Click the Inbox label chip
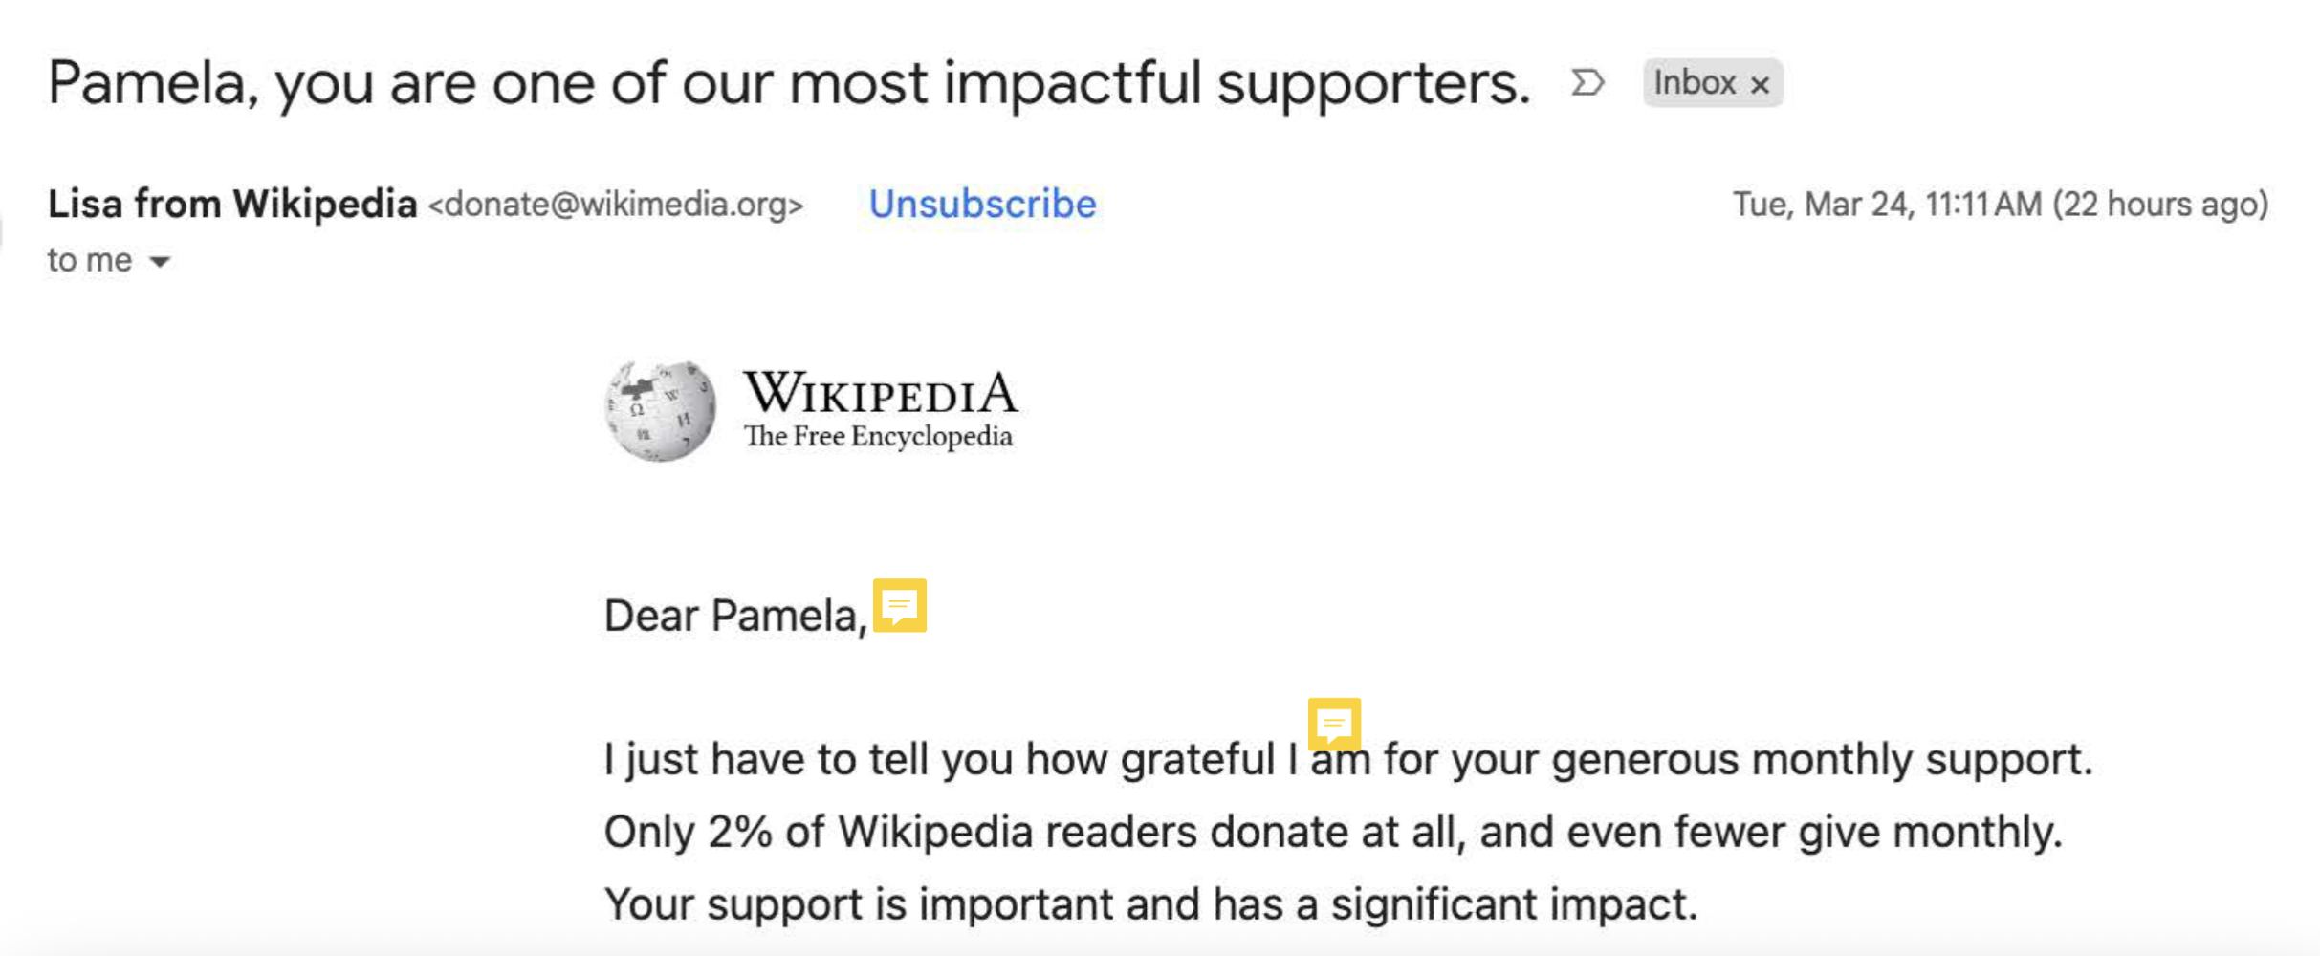The image size is (2320, 956). pyautogui.click(x=1695, y=83)
